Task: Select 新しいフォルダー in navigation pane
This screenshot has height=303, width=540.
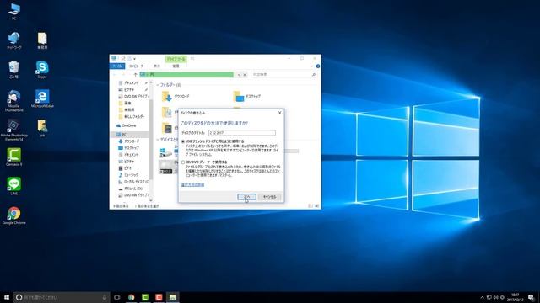Action: (x=132, y=116)
